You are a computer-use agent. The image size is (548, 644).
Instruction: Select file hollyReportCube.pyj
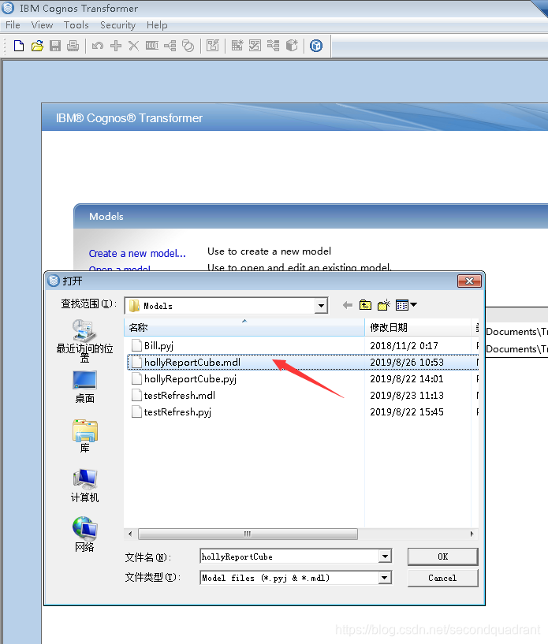[x=184, y=378]
